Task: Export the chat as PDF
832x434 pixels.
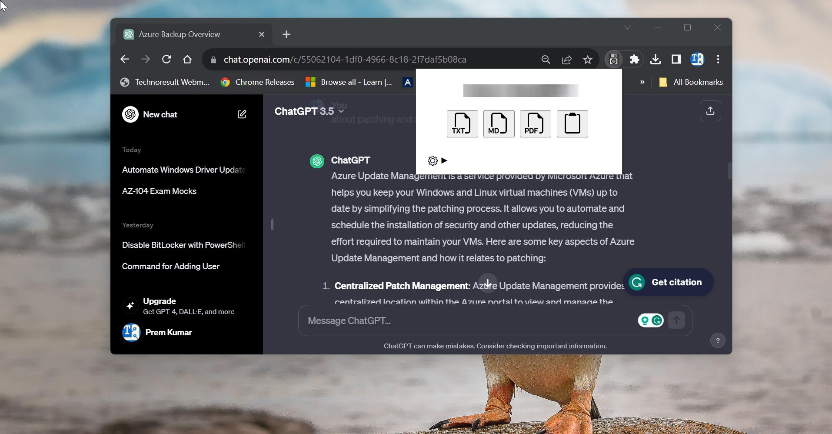Action: tap(535, 124)
